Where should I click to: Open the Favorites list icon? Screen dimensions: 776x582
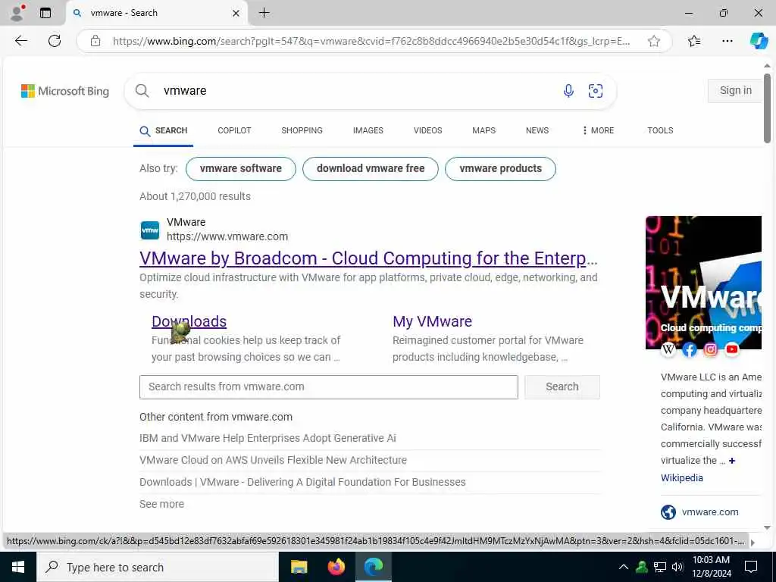coord(694,41)
